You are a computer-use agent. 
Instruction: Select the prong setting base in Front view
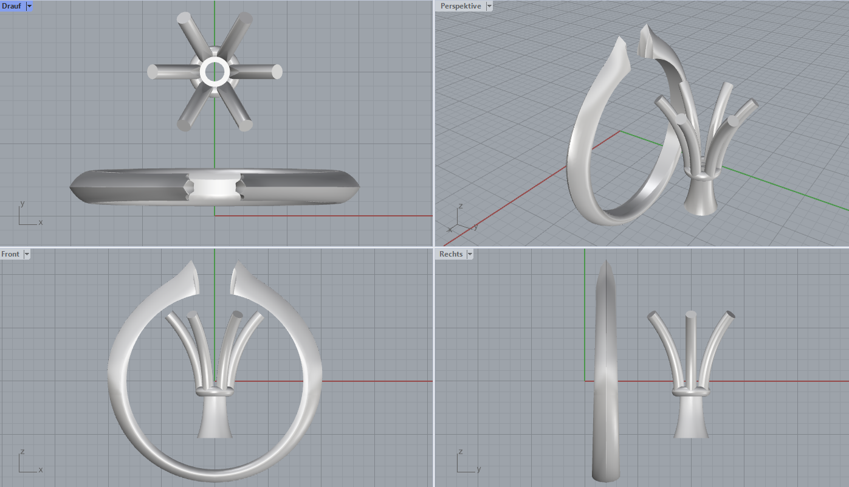tap(215, 421)
